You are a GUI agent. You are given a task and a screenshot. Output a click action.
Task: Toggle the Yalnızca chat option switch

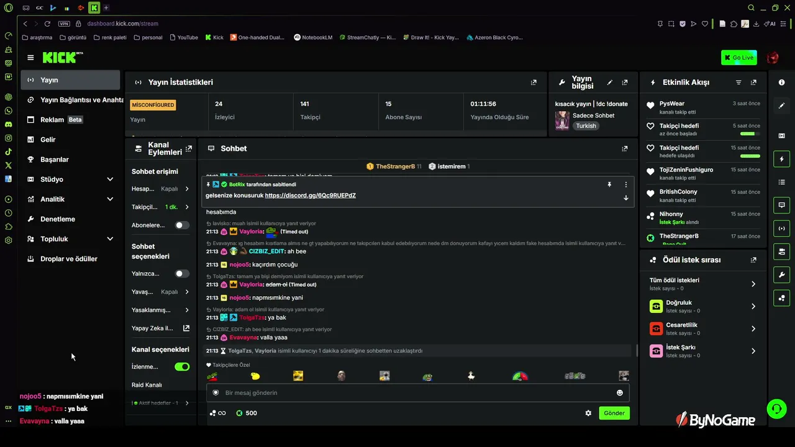click(x=182, y=274)
